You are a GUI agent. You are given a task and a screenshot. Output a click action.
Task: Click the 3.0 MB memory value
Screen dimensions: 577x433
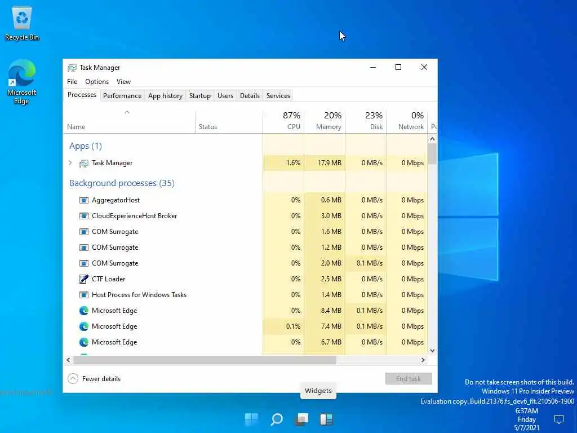[x=331, y=216]
